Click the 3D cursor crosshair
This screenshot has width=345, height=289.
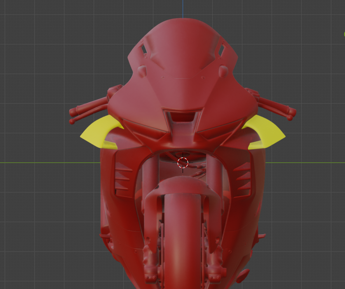[183, 162]
